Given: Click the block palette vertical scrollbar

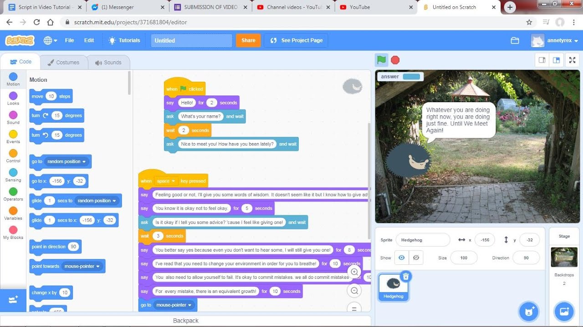Looking at the screenshot, I should click(129, 83).
